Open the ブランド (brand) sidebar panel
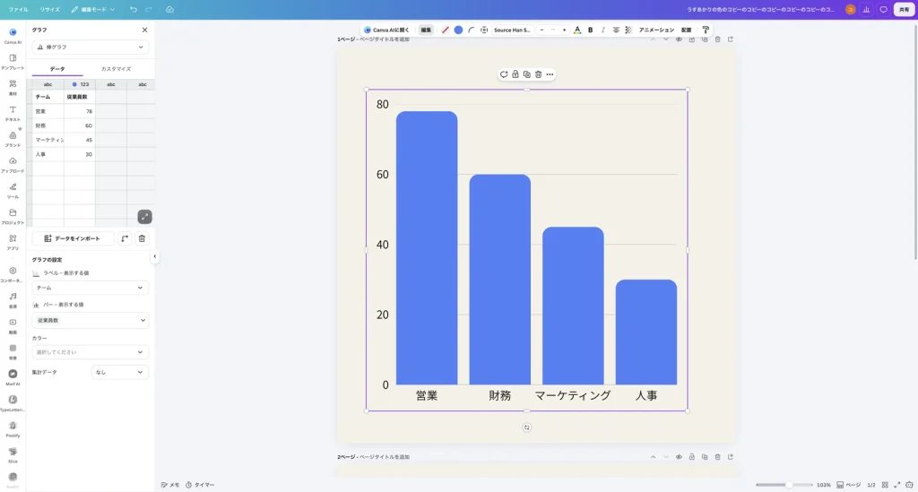The width and height of the screenshot is (918, 492). (x=13, y=138)
